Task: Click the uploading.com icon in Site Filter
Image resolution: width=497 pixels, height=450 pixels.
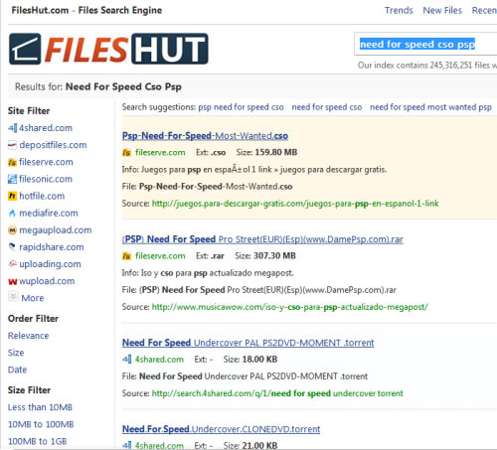Action: (x=12, y=264)
